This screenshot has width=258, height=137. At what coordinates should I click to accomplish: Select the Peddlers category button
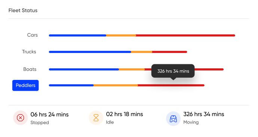[x=25, y=85]
